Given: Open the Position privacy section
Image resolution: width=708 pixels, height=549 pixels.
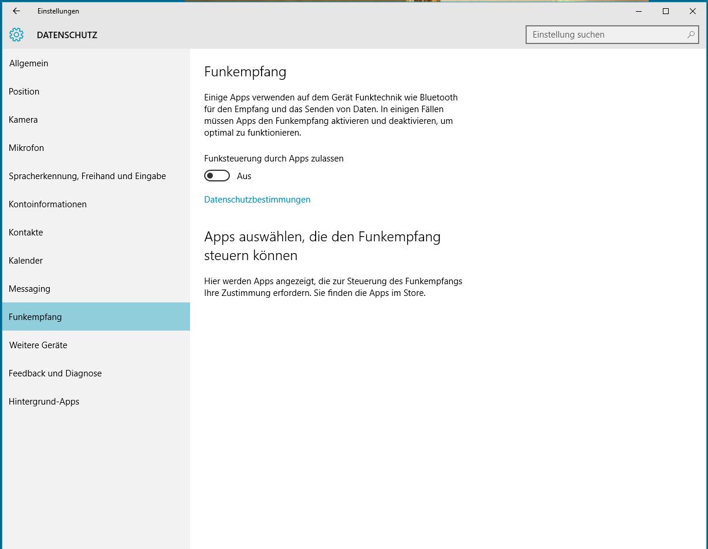Looking at the screenshot, I should coord(96,92).
